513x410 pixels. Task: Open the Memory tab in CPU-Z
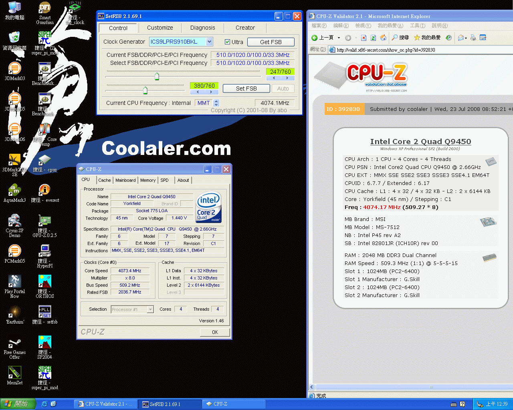pos(148,180)
